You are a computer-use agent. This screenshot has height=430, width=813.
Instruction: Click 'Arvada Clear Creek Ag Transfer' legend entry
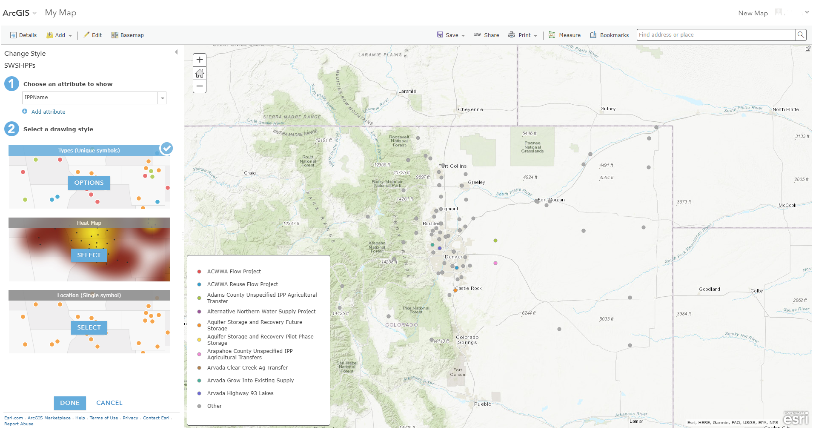[x=247, y=368]
